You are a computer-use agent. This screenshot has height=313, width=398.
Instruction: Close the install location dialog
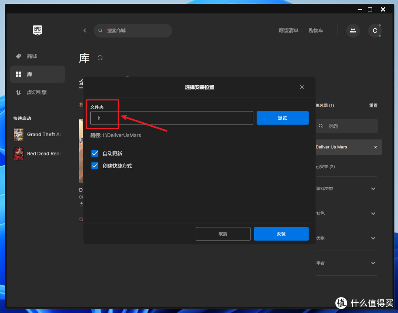pyautogui.click(x=302, y=87)
